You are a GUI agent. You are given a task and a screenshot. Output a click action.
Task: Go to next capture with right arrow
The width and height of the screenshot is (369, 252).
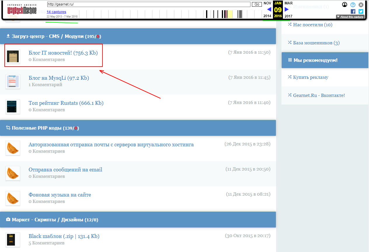click(287, 9)
